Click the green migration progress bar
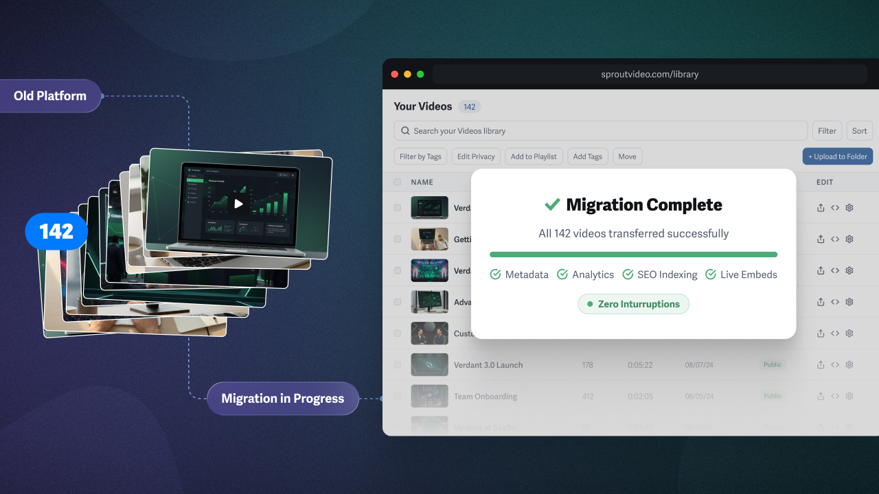Viewport: 879px width, 494px height. (x=633, y=255)
